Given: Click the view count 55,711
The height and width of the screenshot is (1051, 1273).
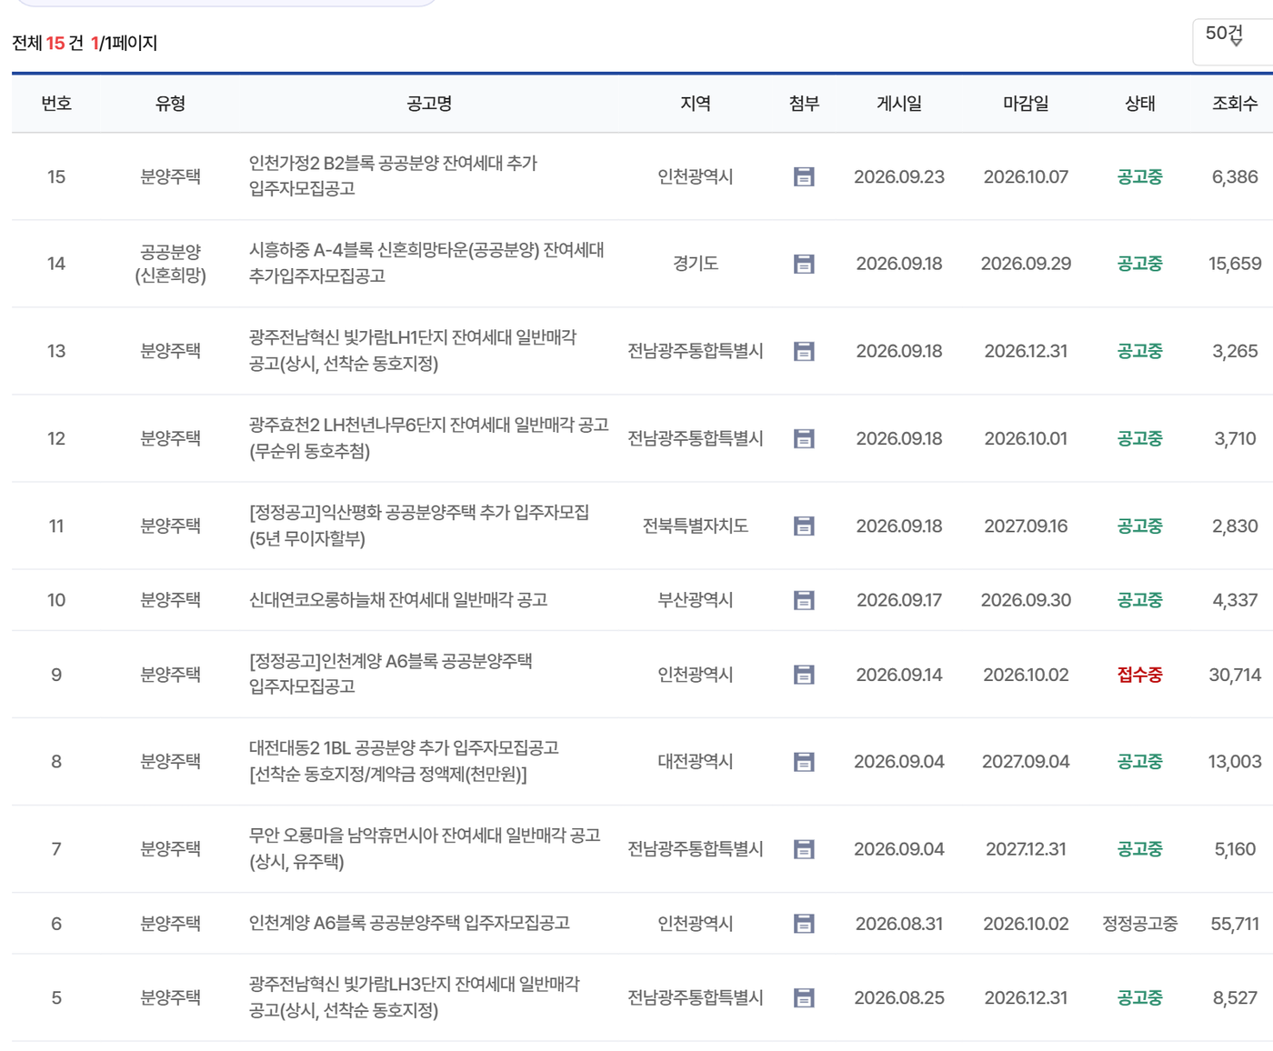Looking at the screenshot, I should pyautogui.click(x=1235, y=924).
